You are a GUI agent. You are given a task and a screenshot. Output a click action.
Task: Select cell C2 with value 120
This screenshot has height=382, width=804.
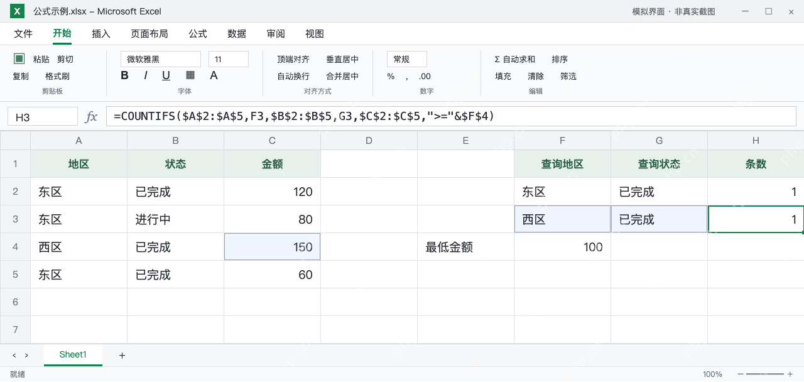pyautogui.click(x=272, y=192)
